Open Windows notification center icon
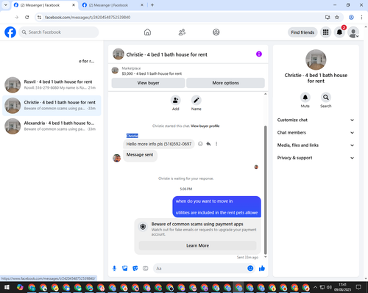The image size is (368, 293). [x=358, y=287]
